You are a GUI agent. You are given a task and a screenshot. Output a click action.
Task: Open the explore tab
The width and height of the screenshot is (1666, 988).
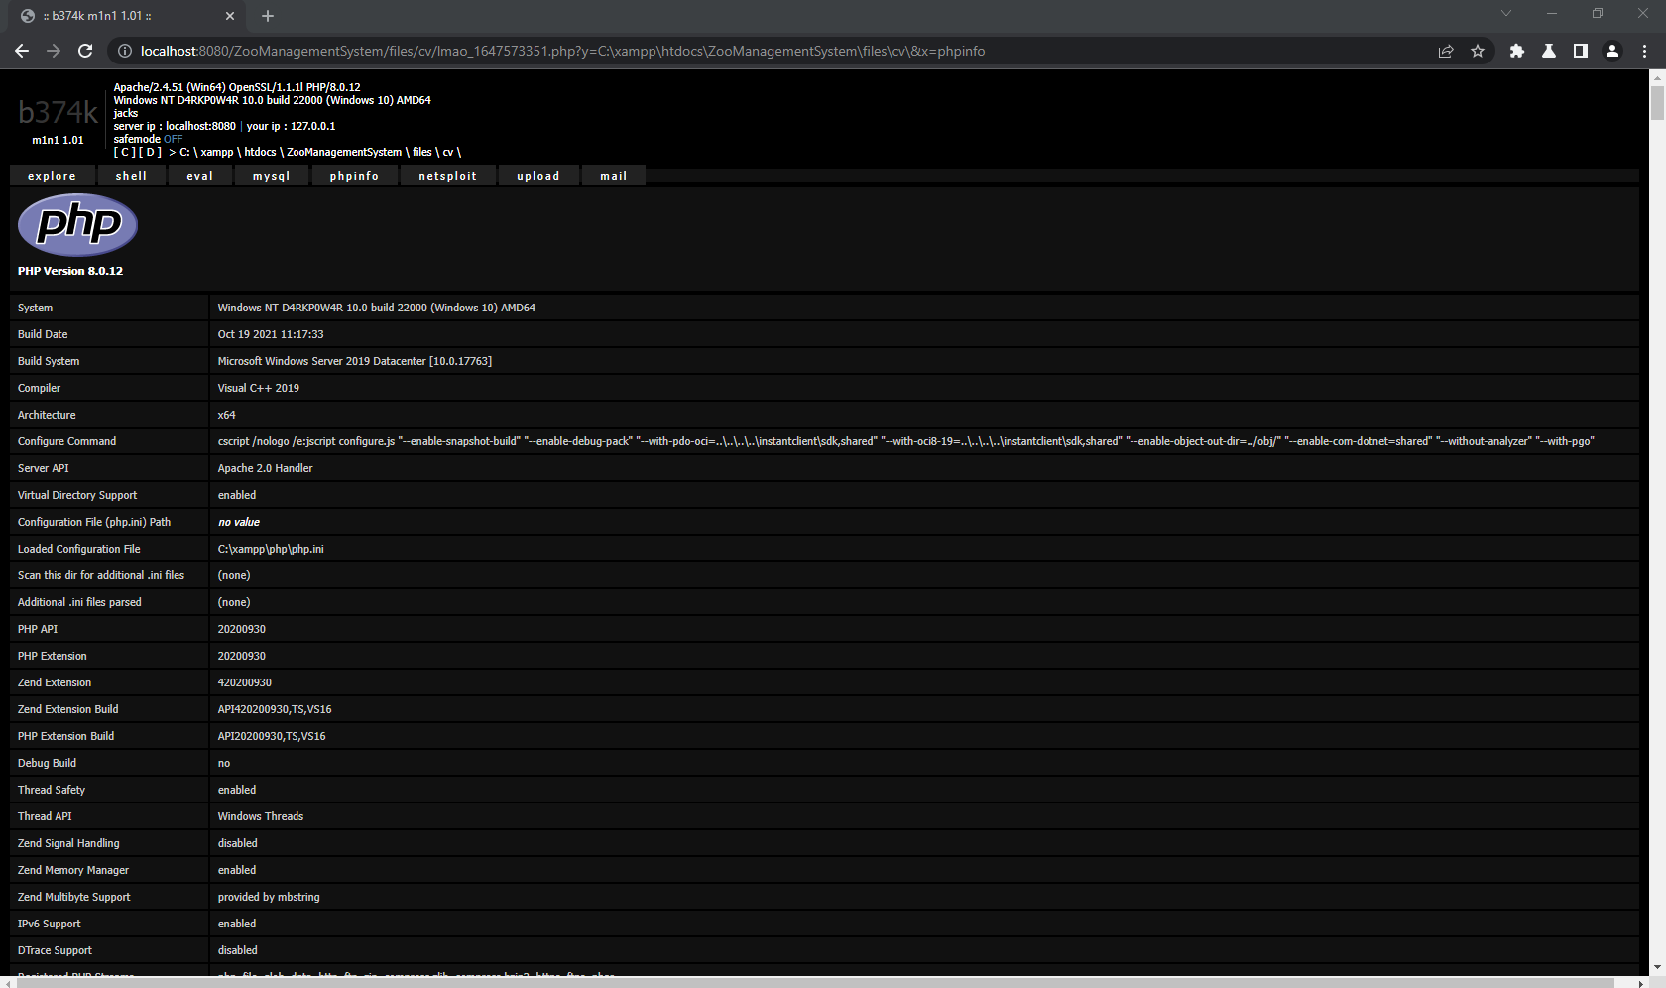[53, 176]
